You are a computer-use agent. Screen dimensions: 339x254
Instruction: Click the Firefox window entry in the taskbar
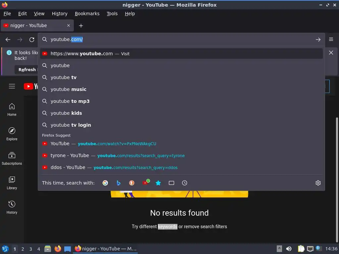[106, 249]
